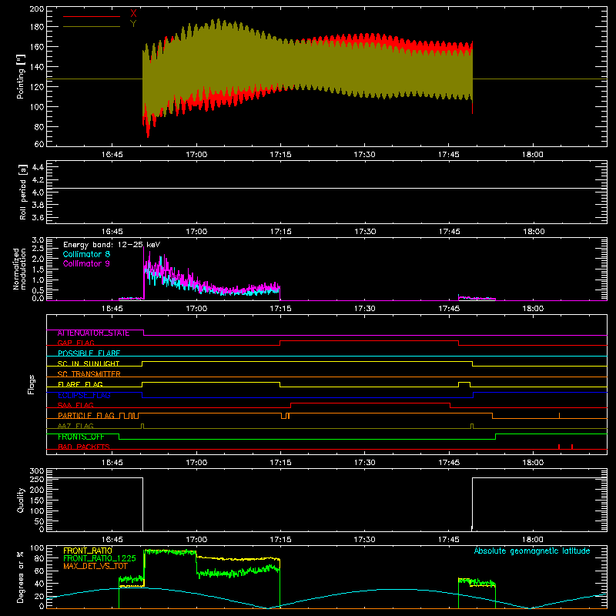
Task: Click the Quality axis title
Action: (21, 500)
